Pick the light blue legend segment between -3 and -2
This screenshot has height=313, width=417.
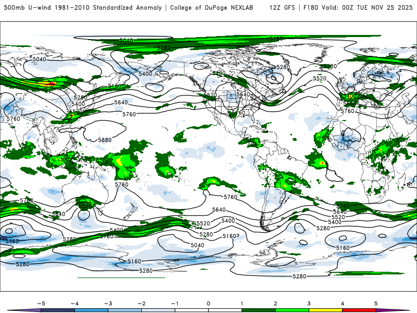(125, 310)
